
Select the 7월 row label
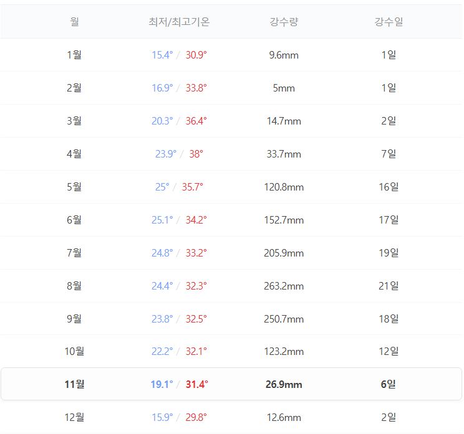(x=74, y=253)
